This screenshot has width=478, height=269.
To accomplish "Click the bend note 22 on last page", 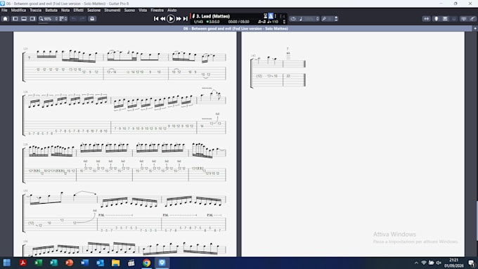I will click(288, 76).
